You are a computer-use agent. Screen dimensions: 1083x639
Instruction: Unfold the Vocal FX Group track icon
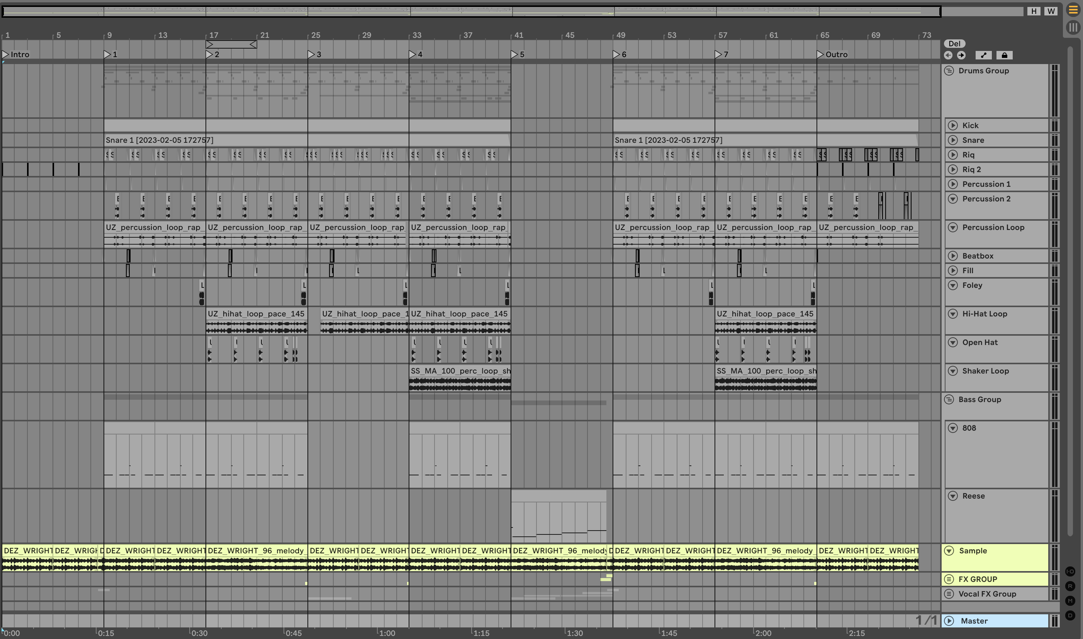pyautogui.click(x=949, y=594)
